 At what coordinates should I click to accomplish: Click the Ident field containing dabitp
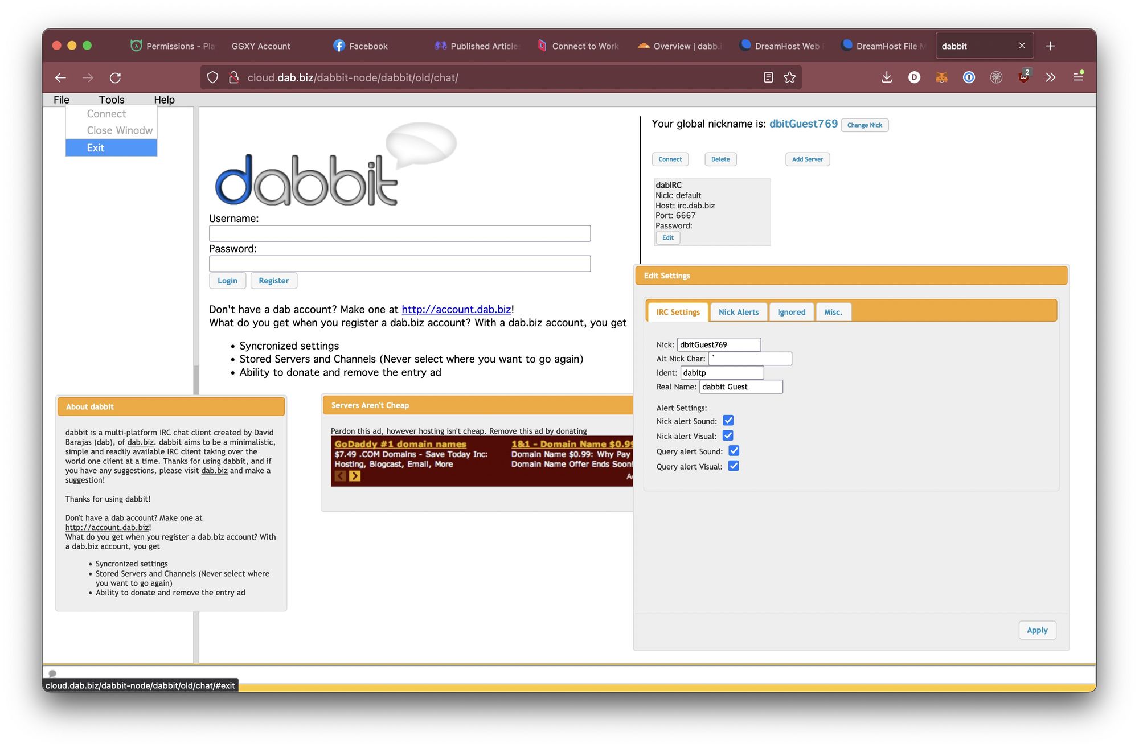point(722,373)
